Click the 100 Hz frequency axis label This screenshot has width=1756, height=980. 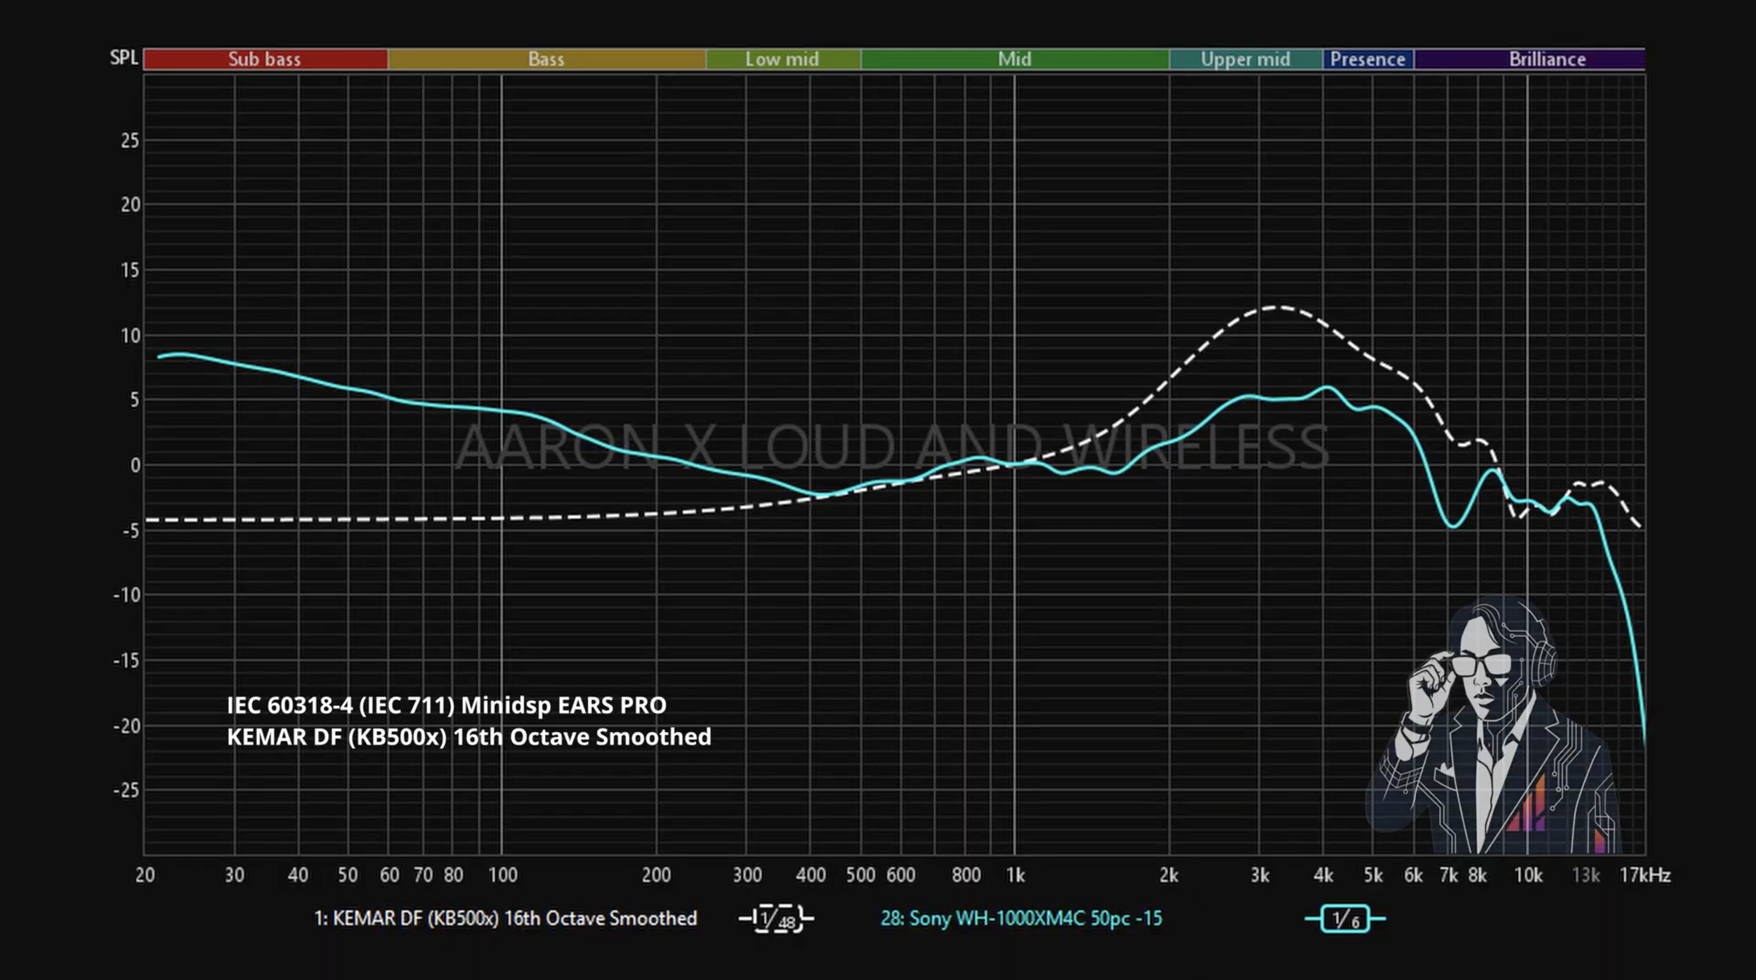pos(502,875)
